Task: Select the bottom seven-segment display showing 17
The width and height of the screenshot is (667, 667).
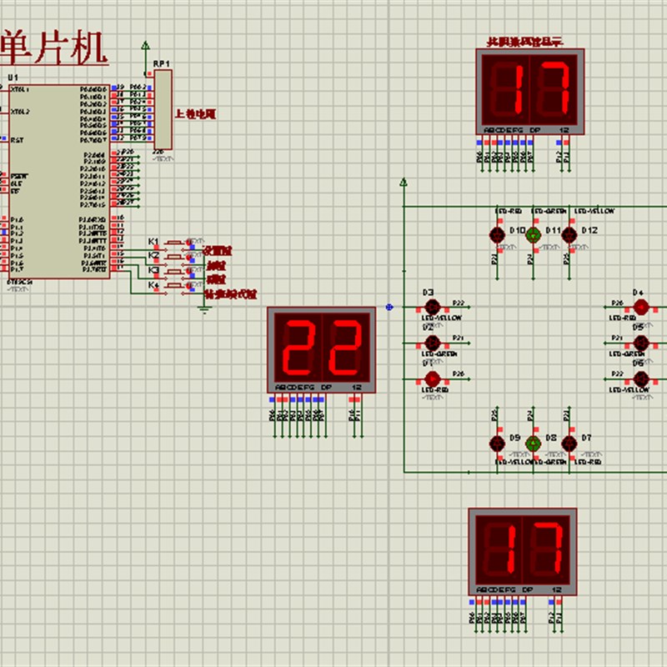Action: point(523,552)
